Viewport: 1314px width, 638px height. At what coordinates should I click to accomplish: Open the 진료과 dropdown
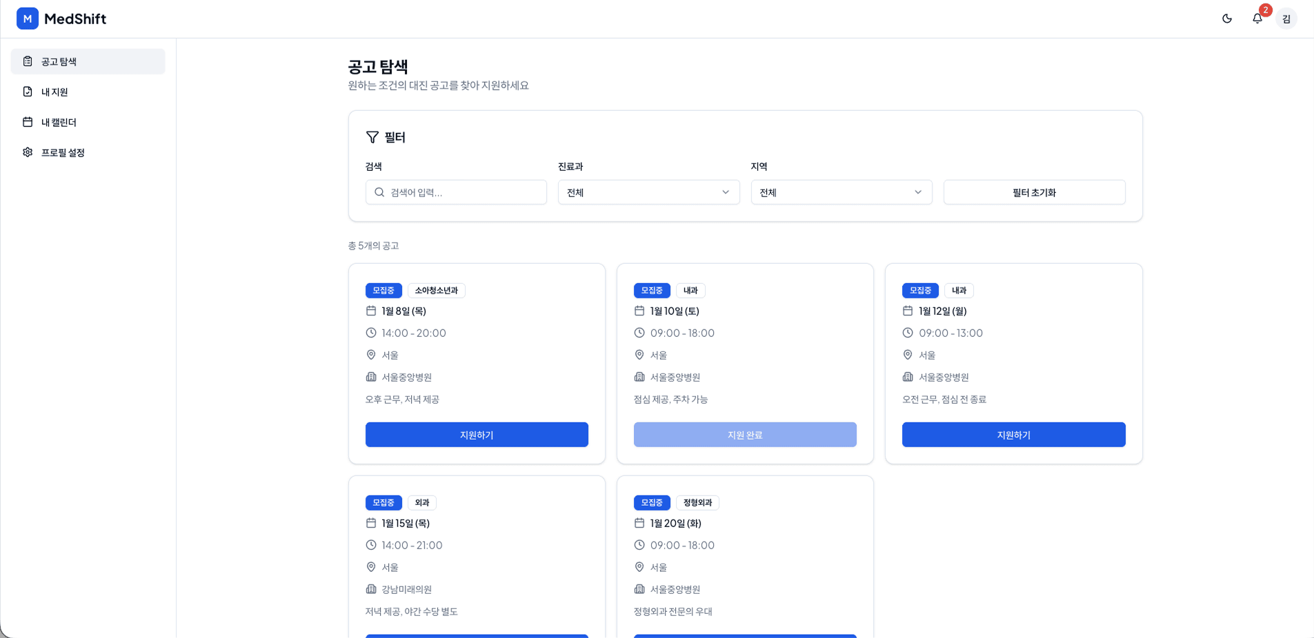coord(648,192)
